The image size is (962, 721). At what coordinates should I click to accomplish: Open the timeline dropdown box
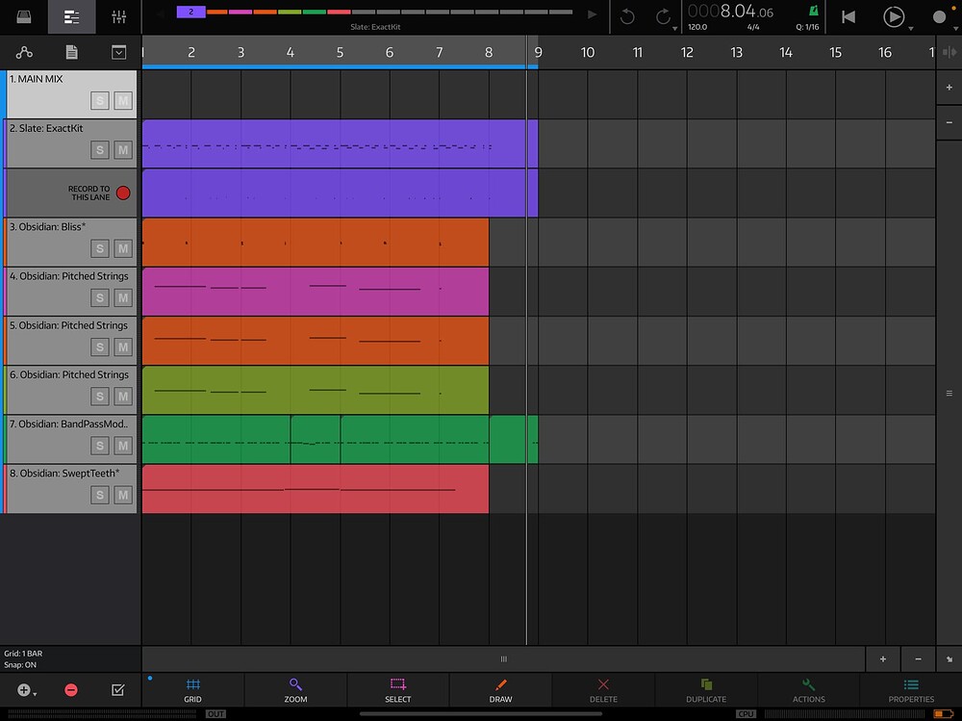[119, 53]
